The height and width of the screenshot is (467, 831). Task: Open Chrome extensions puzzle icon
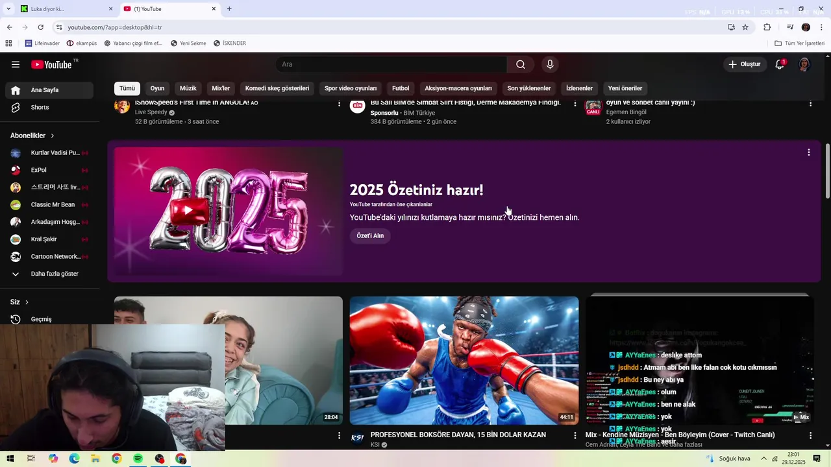(767, 27)
